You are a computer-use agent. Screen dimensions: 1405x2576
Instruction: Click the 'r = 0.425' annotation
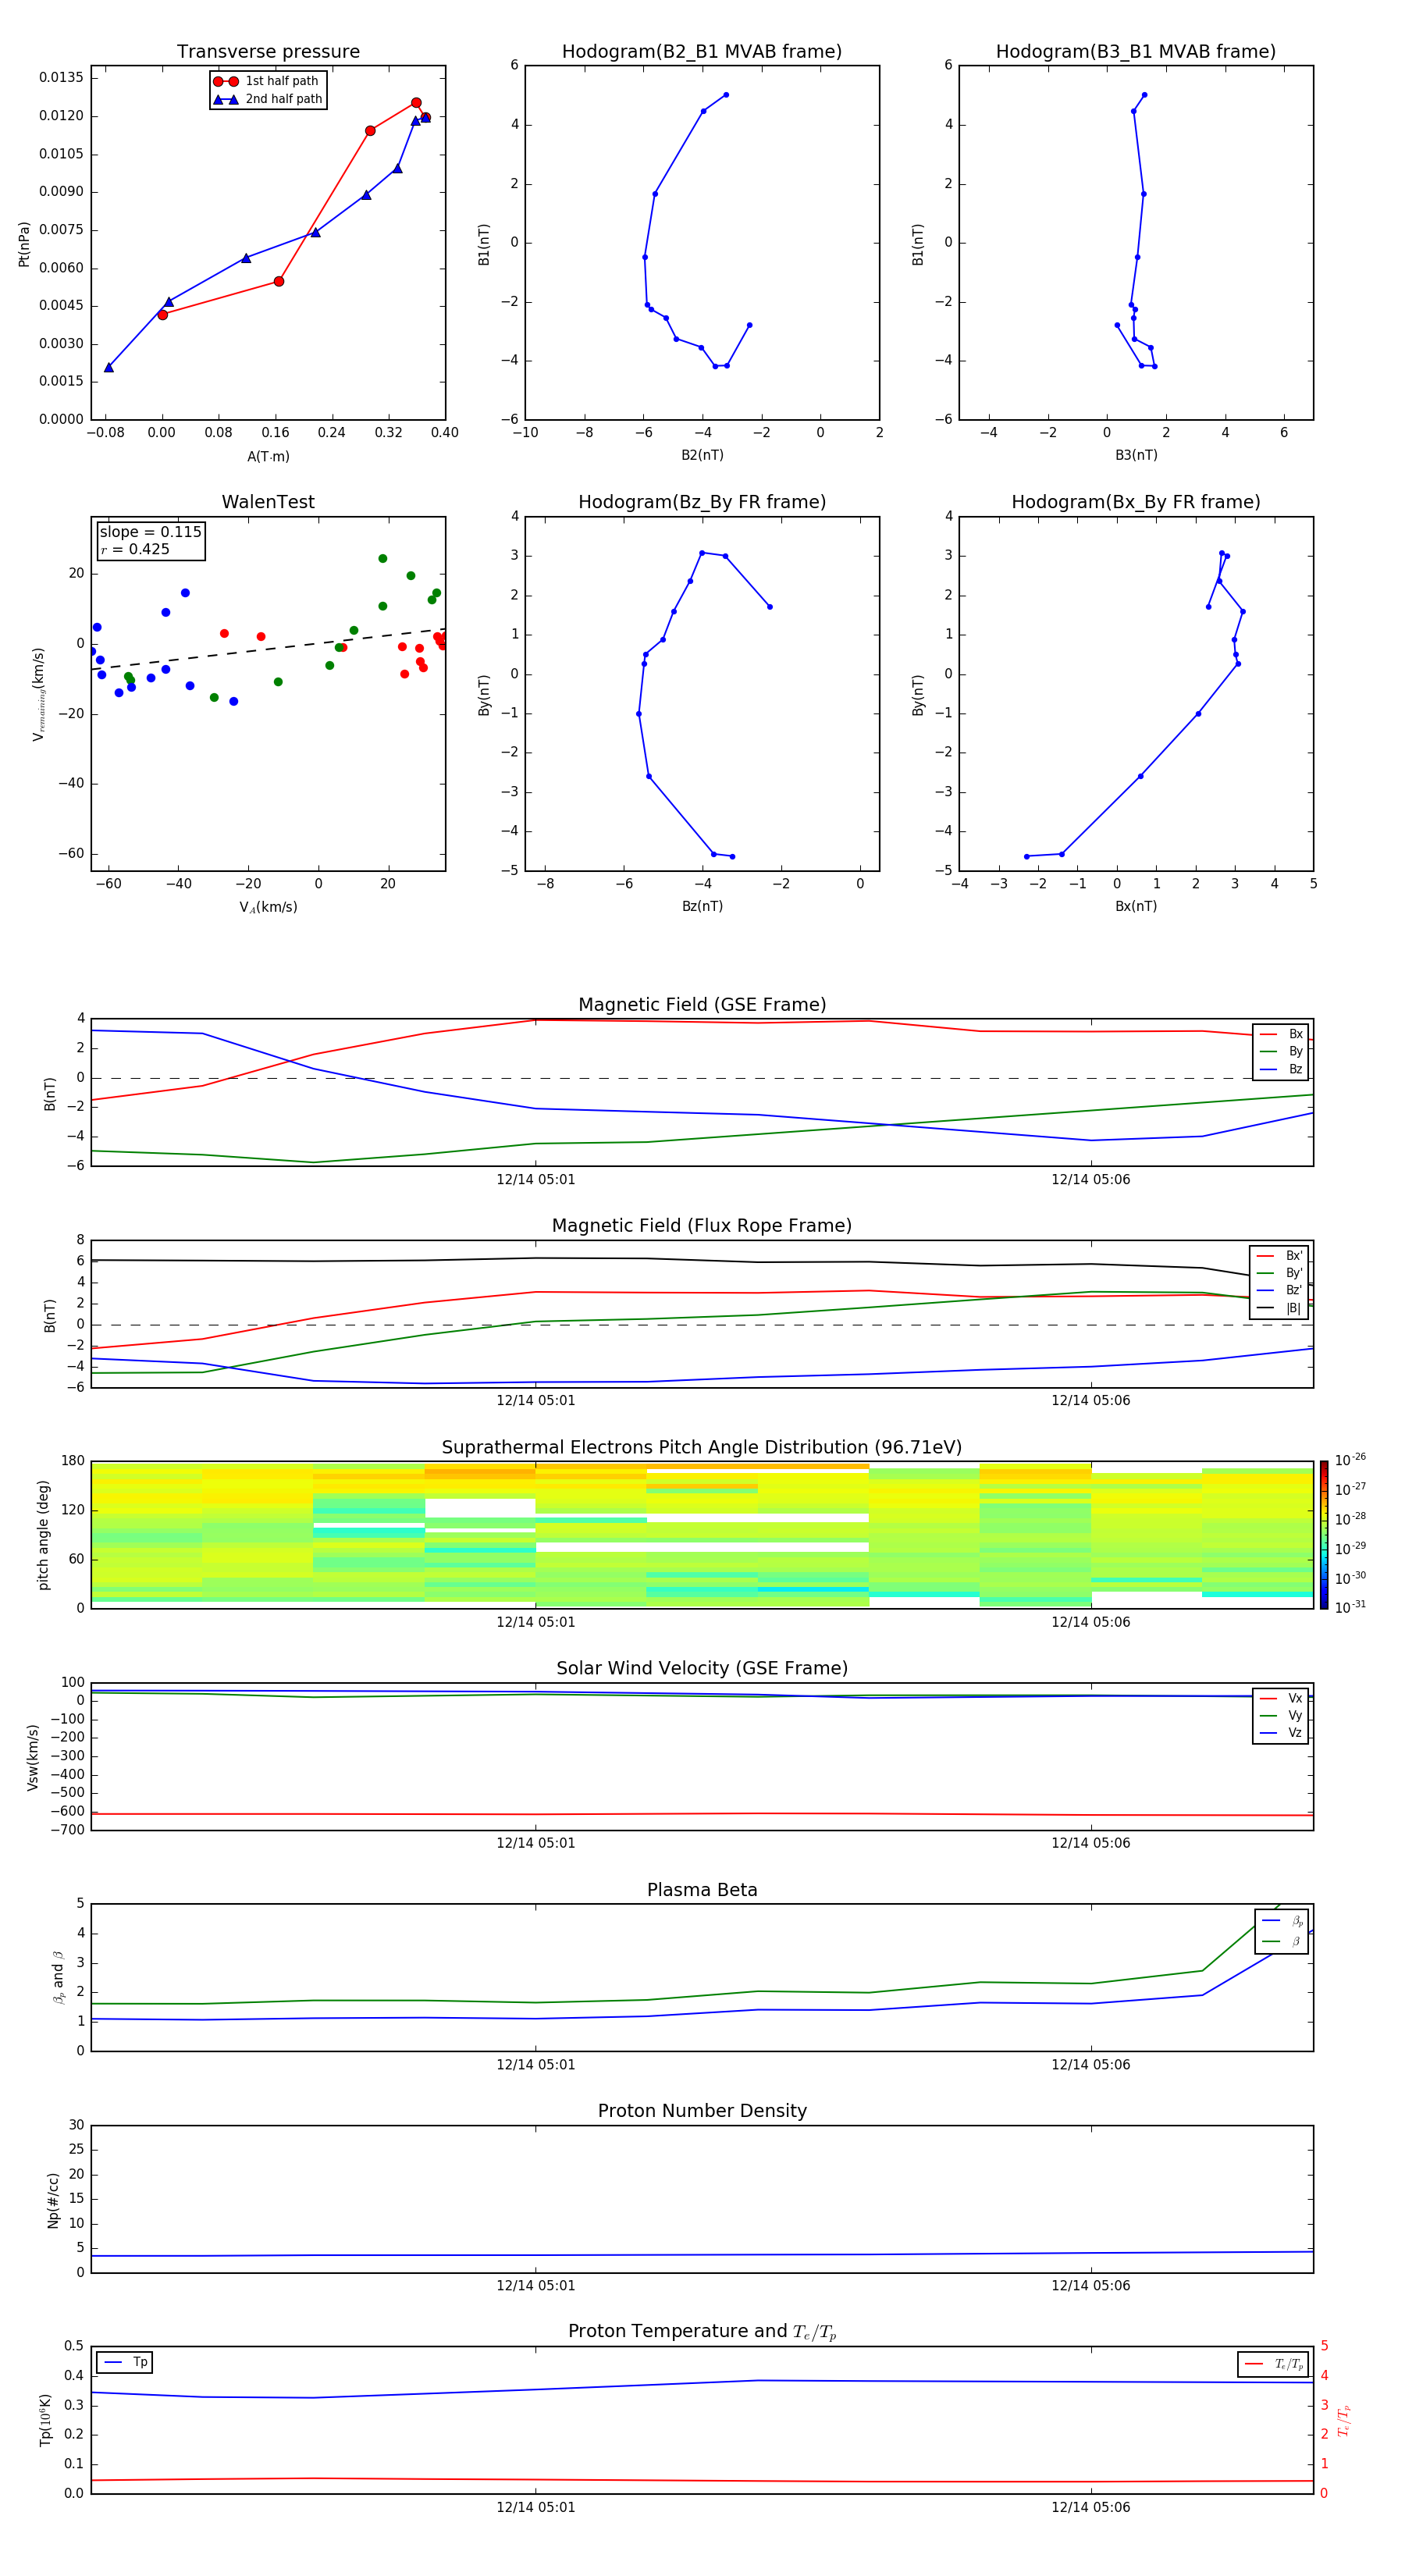135,549
